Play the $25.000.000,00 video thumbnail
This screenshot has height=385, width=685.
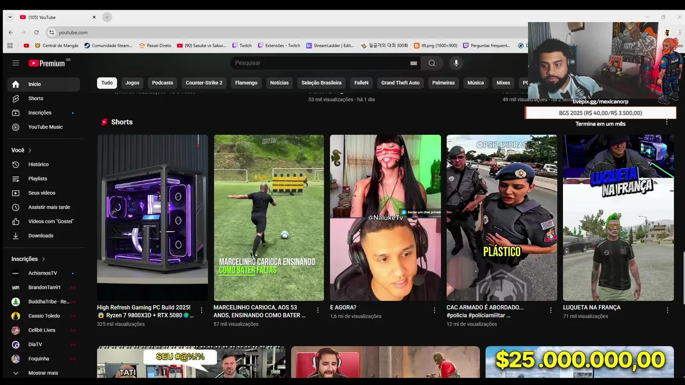[580, 362]
